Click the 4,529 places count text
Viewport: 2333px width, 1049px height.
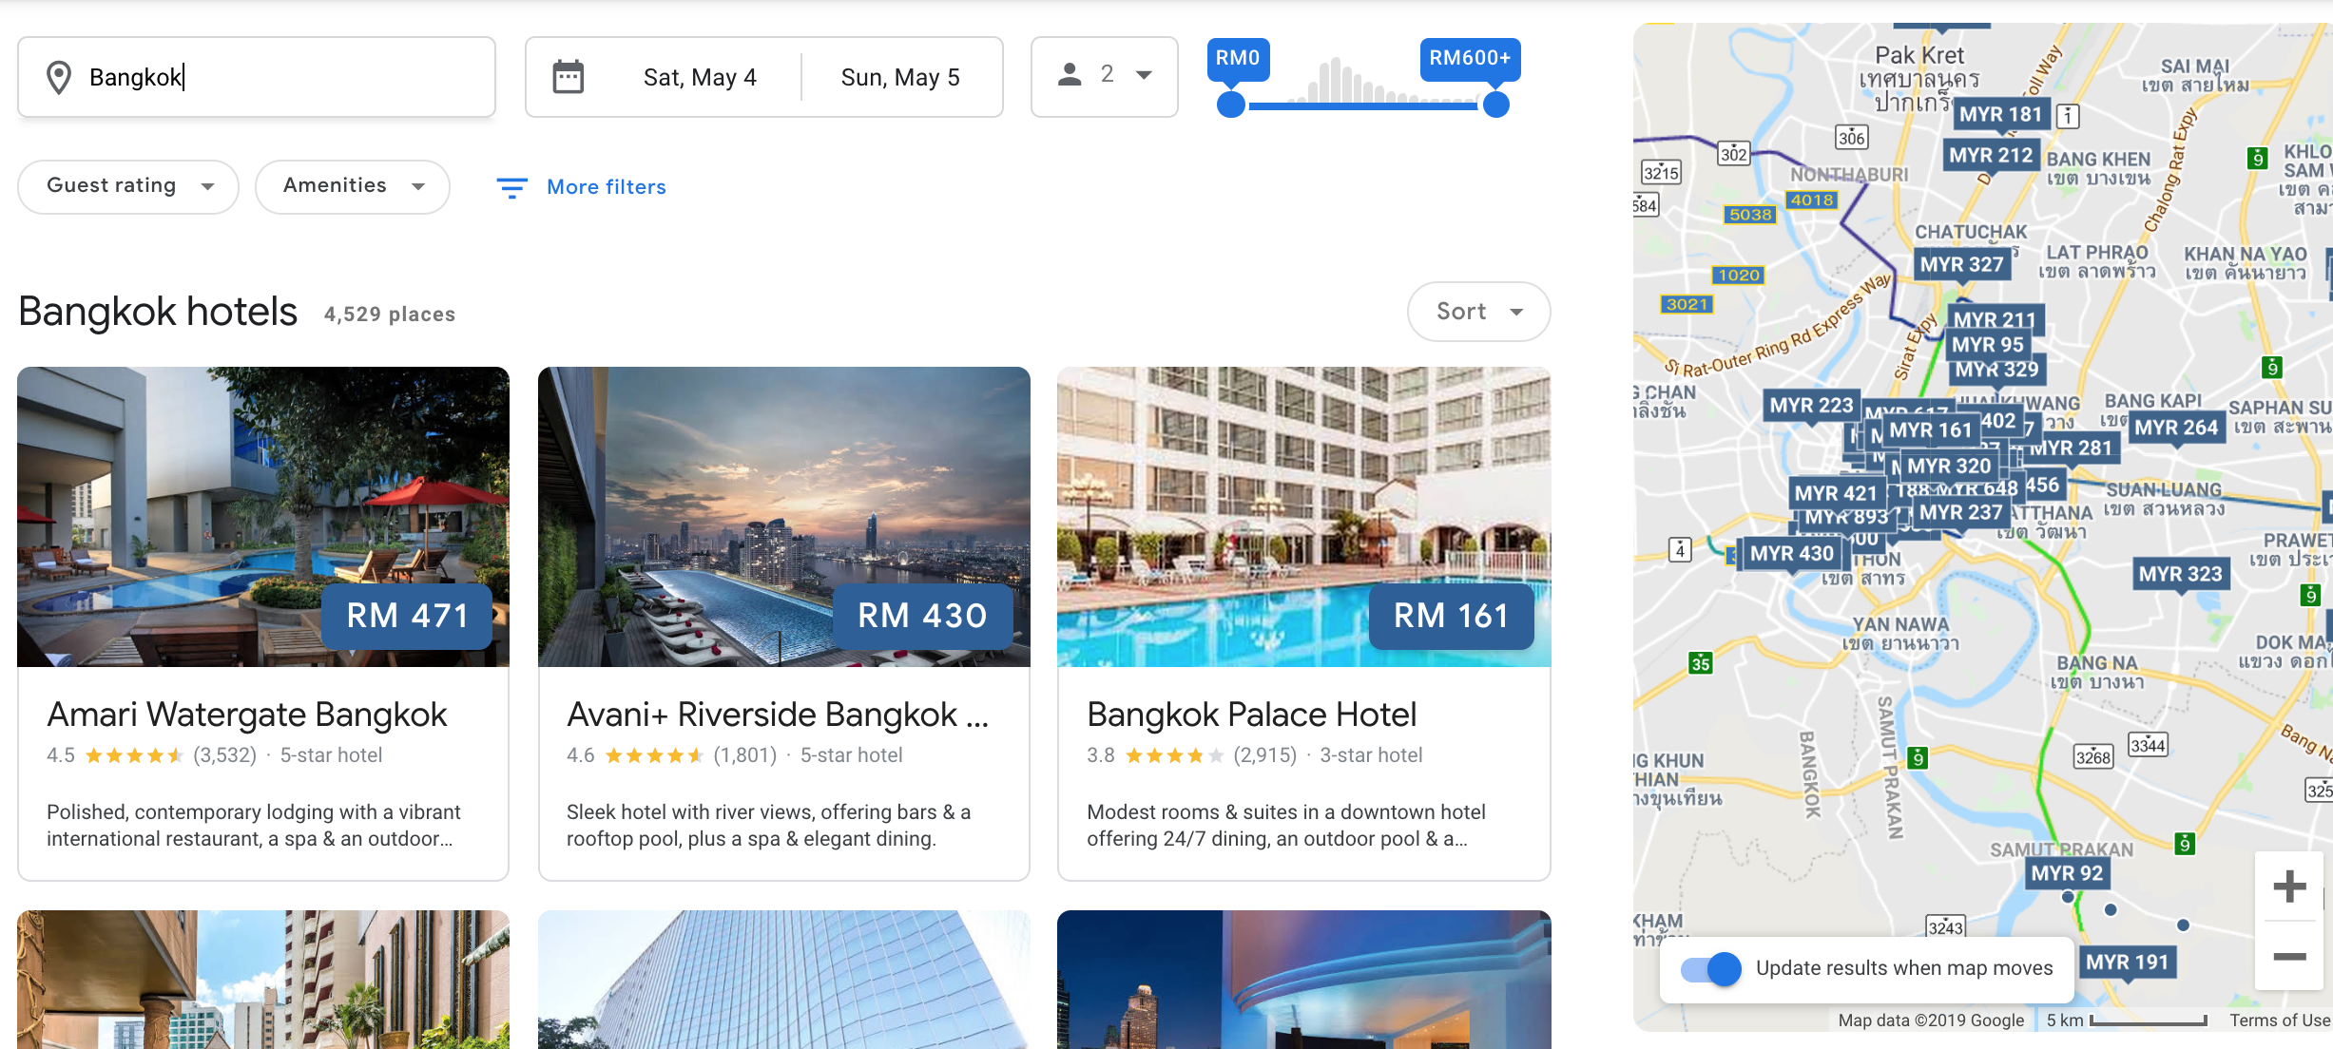390,315
